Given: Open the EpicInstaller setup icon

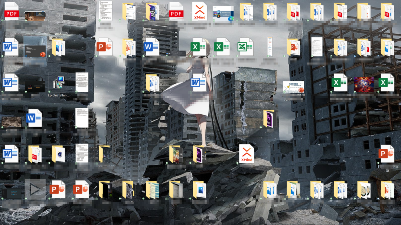Looking at the screenshot, I should pos(59,83).
